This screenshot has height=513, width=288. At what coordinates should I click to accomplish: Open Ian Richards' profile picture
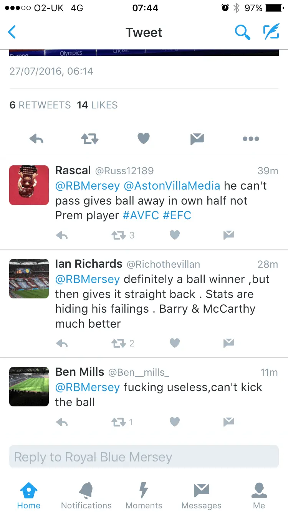coord(29,278)
